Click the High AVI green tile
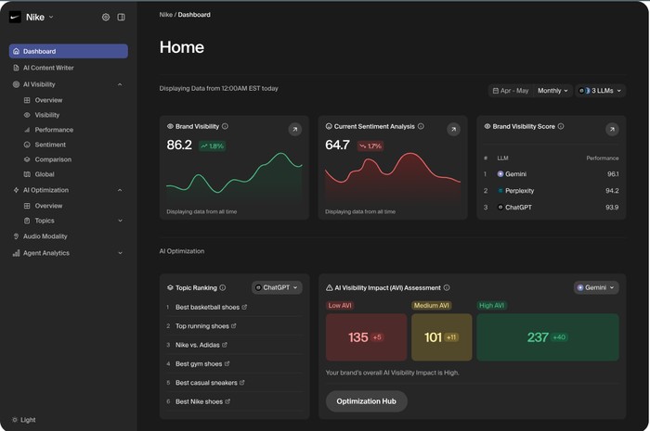 click(x=547, y=337)
